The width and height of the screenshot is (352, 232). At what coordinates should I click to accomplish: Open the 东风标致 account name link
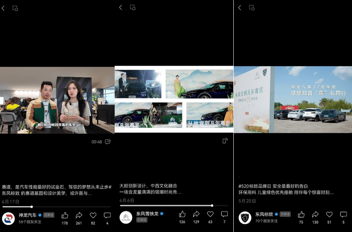point(264,214)
